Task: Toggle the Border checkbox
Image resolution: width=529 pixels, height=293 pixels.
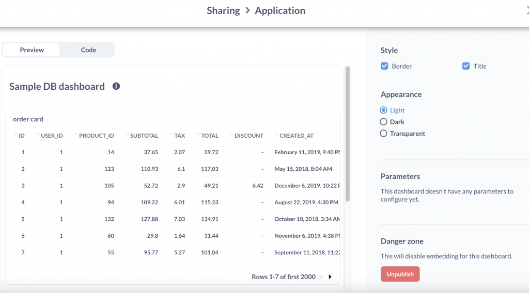Action: click(x=384, y=66)
